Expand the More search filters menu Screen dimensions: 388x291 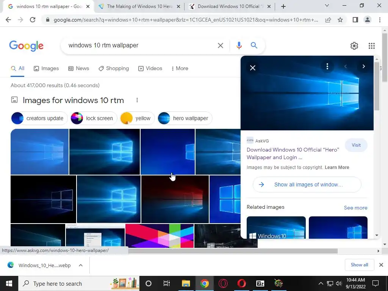tap(180, 69)
